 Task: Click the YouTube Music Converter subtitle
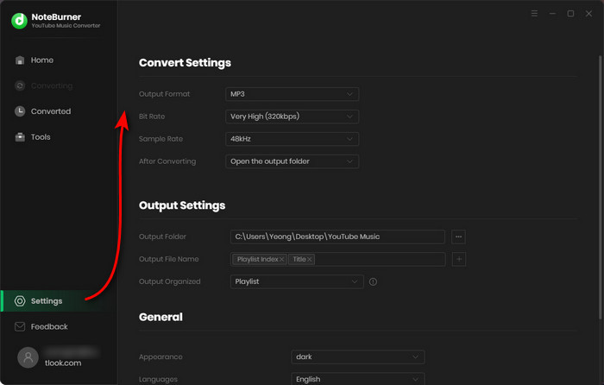coord(66,25)
